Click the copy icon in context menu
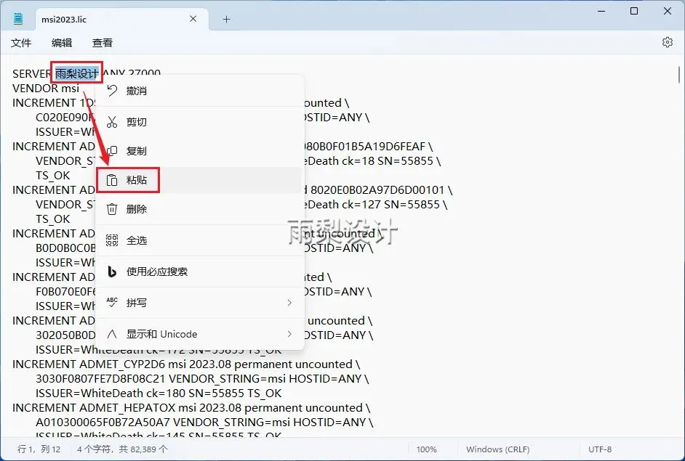This screenshot has height=461, width=685. 112,151
